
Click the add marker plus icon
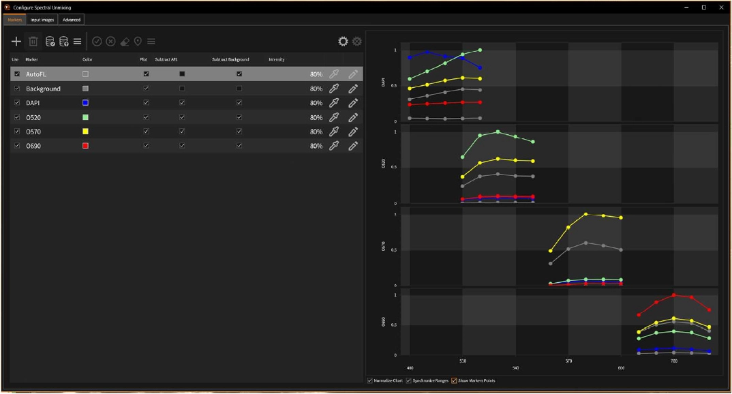click(x=16, y=42)
